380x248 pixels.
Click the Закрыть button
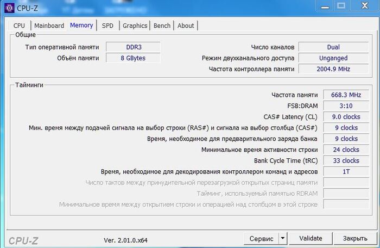(x=355, y=238)
